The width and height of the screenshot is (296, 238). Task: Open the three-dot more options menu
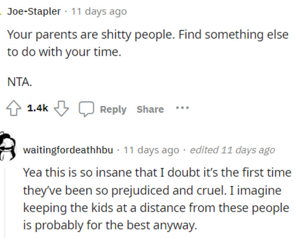182,108
